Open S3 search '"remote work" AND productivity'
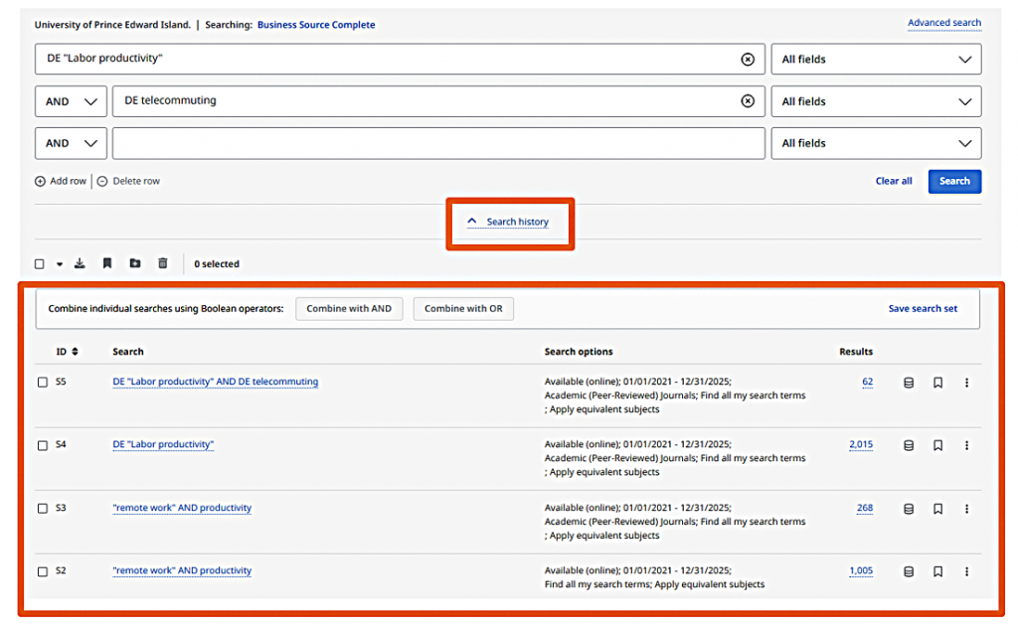 pyautogui.click(x=182, y=508)
